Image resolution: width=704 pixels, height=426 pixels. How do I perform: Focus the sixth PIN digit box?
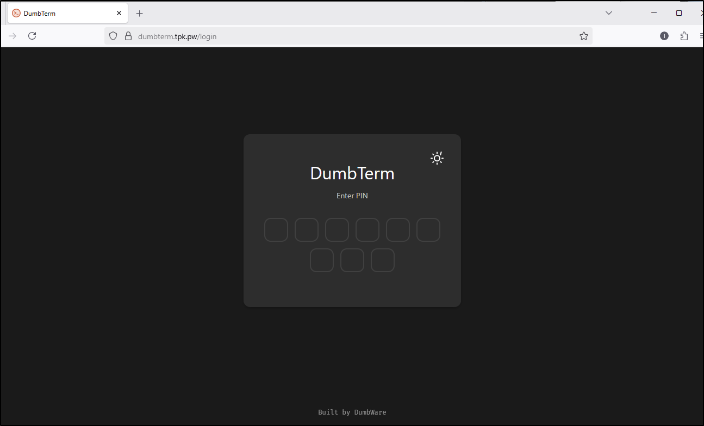pyautogui.click(x=428, y=230)
